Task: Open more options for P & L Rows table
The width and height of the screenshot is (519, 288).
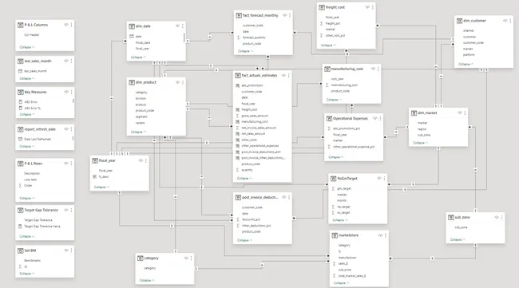Action: [72, 164]
